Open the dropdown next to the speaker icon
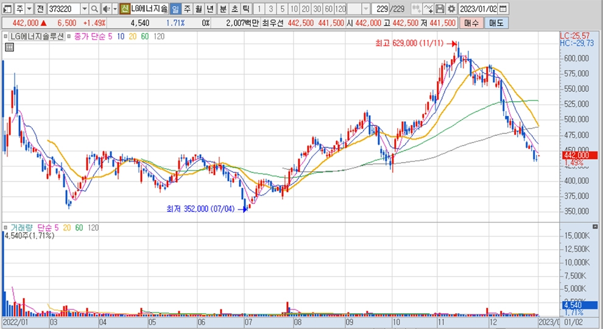 (115, 9)
